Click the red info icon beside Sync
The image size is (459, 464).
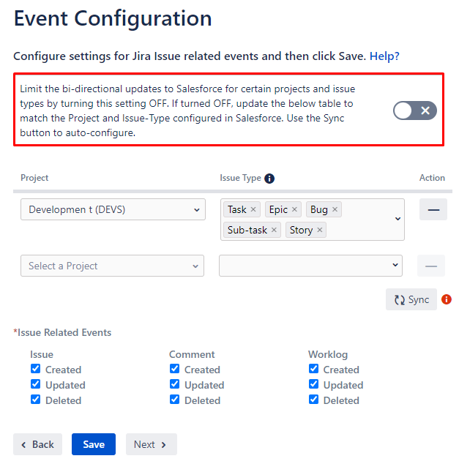click(x=447, y=299)
